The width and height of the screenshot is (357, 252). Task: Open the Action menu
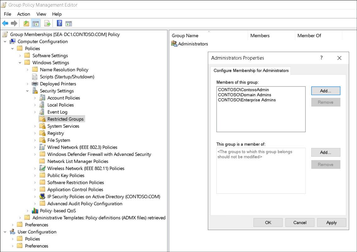click(x=24, y=14)
